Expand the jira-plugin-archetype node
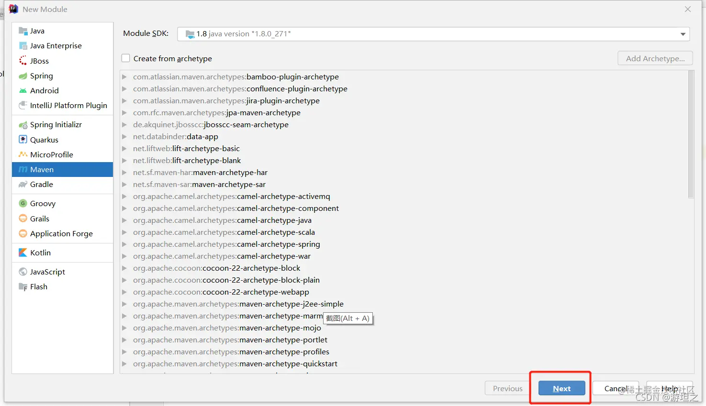 (x=124, y=101)
